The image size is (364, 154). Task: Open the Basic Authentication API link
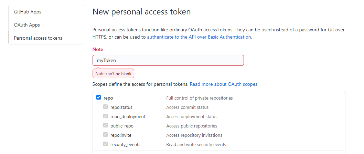click(x=199, y=37)
